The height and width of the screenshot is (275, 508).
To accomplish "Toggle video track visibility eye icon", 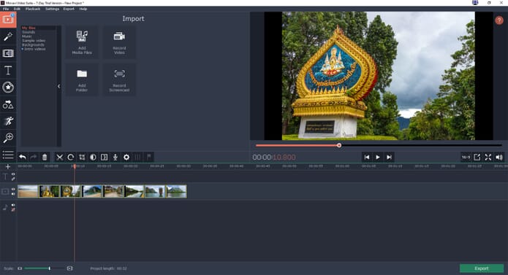I will pos(13,190).
